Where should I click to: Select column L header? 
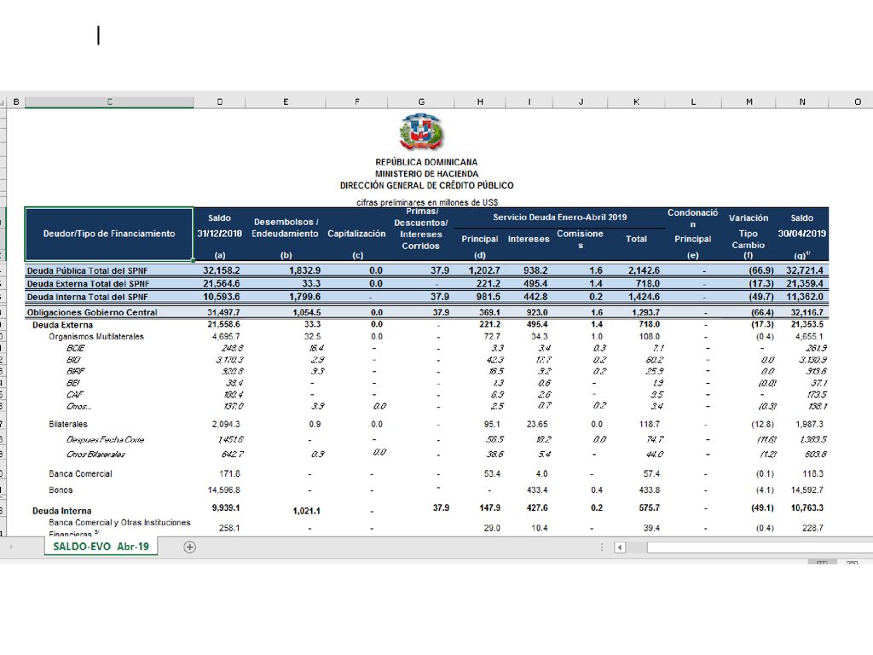(x=692, y=102)
